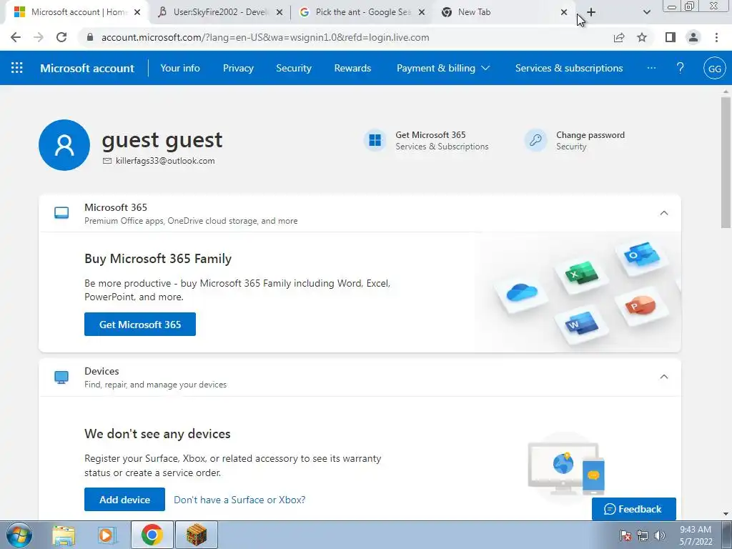Open the Security tab
Viewport: 732px width, 549px height.
point(294,68)
